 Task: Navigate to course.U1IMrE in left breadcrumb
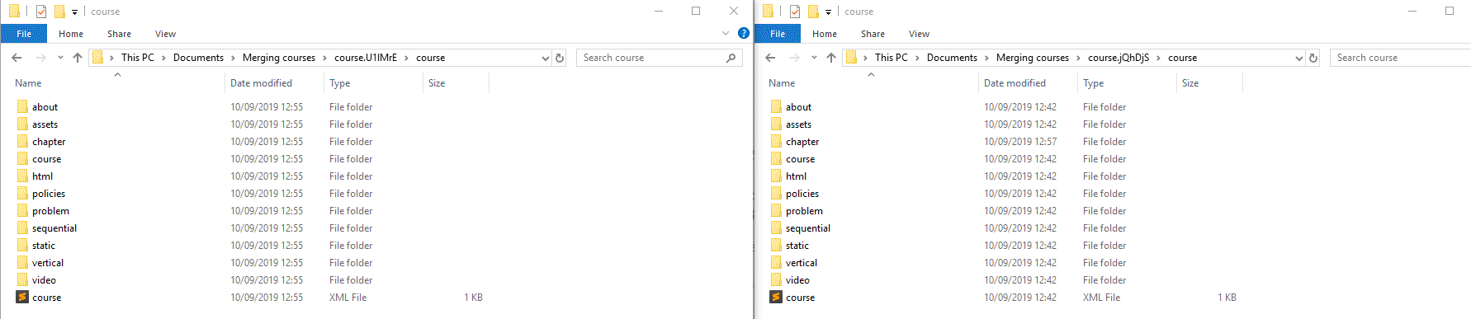click(366, 58)
